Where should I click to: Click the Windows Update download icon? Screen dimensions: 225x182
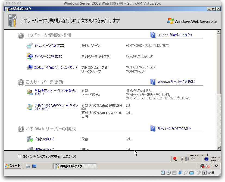(30, 107)
